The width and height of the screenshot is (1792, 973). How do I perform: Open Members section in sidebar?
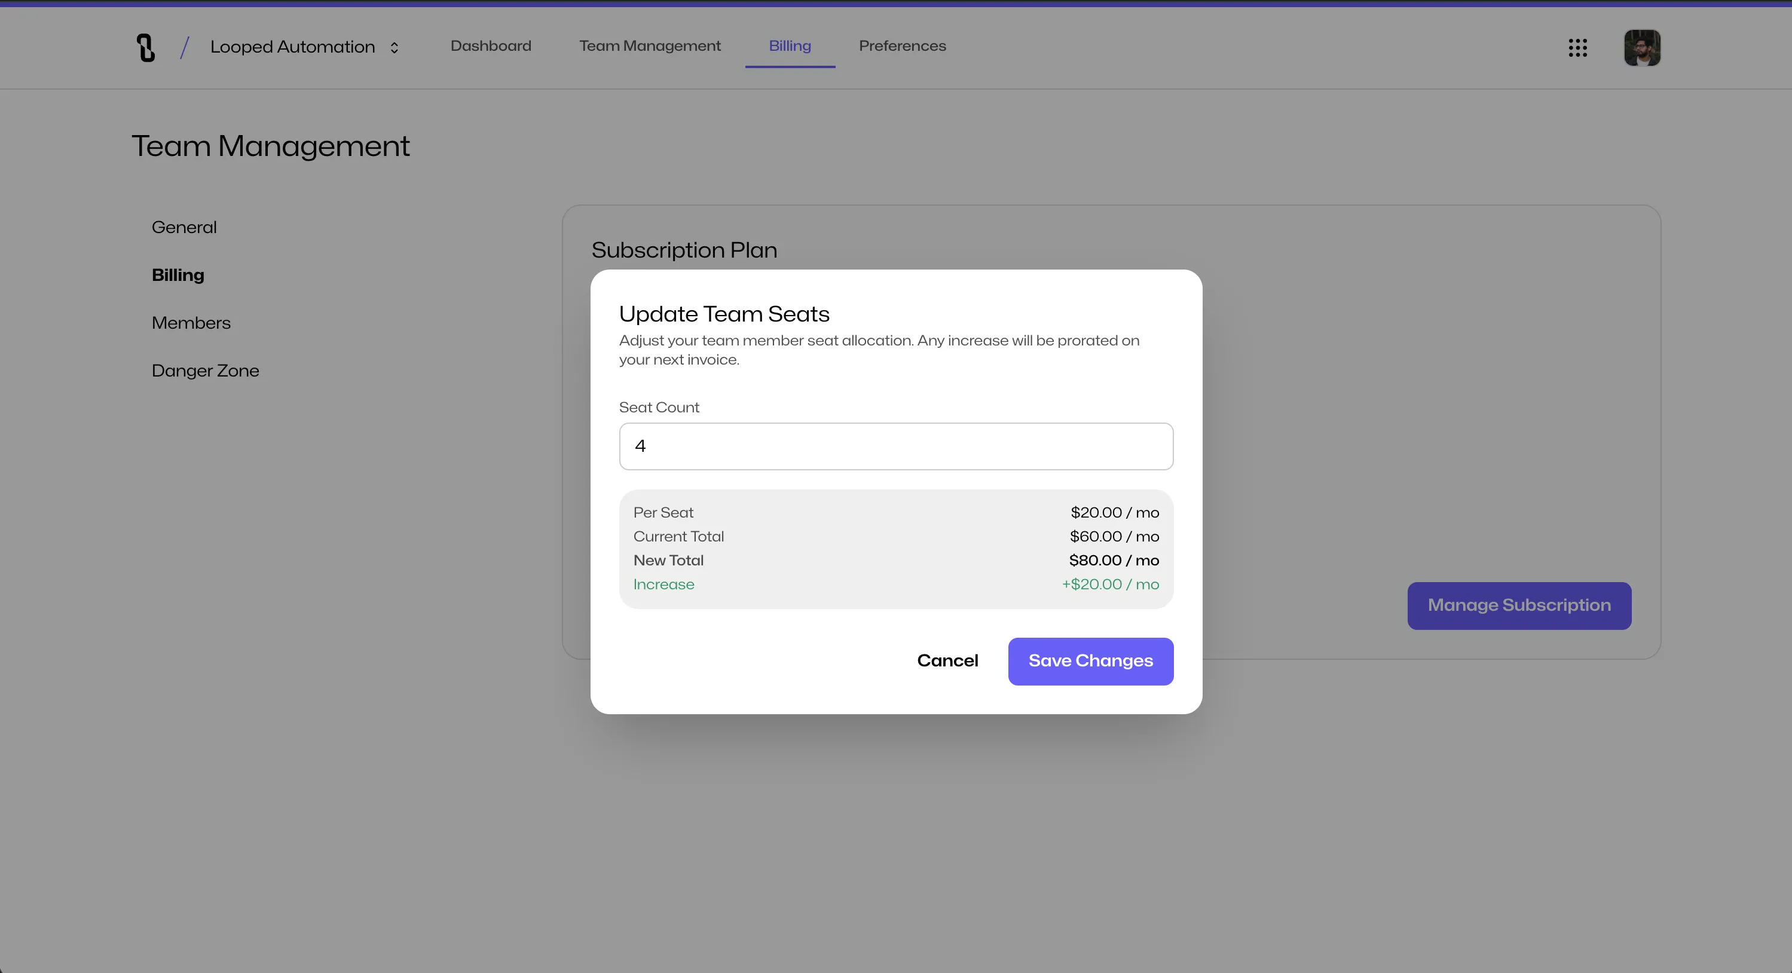[191, 323]
